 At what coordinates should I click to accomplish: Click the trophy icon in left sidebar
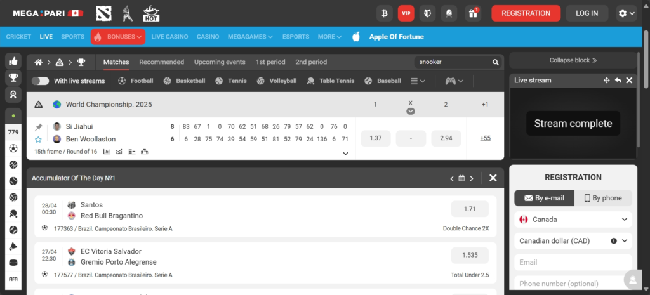pyautogui.click(x=13, y=77)
